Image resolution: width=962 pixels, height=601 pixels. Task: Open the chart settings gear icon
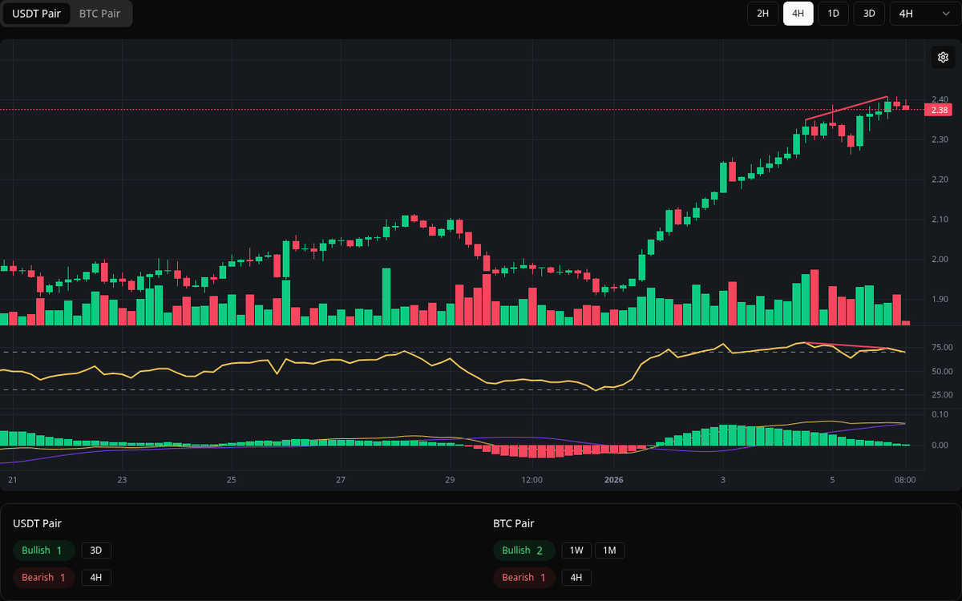point(943,57)
